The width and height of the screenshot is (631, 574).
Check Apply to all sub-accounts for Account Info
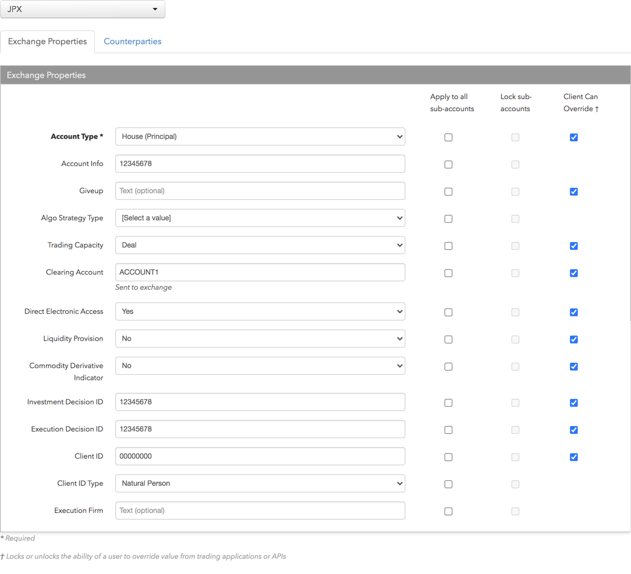click(x=448, y=164)
